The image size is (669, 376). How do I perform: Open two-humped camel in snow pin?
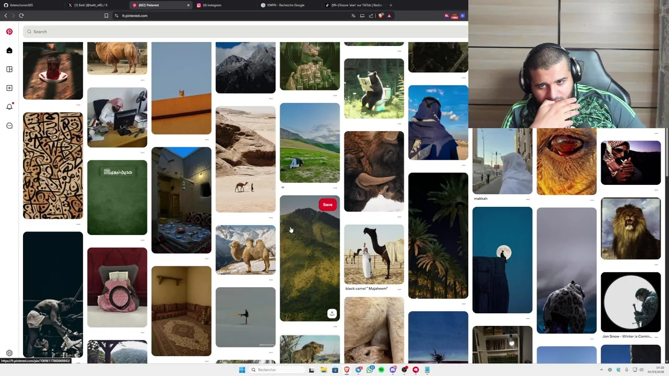(246, 250)
